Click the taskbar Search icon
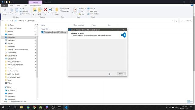This screenshot has width=195, height=110. click(9, 107)
